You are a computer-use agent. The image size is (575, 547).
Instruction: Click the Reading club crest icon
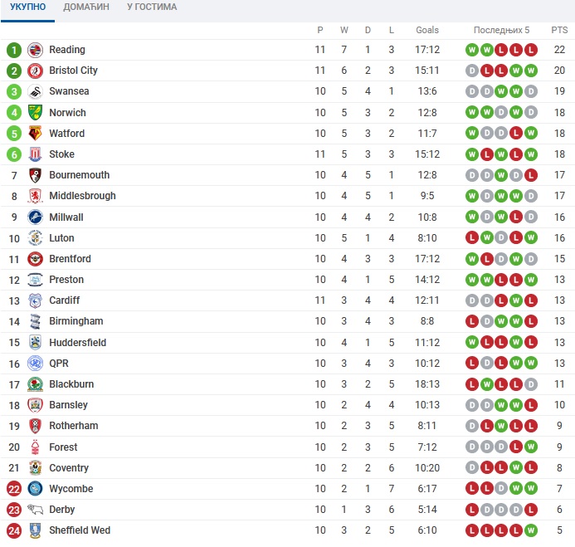point(35,50)
